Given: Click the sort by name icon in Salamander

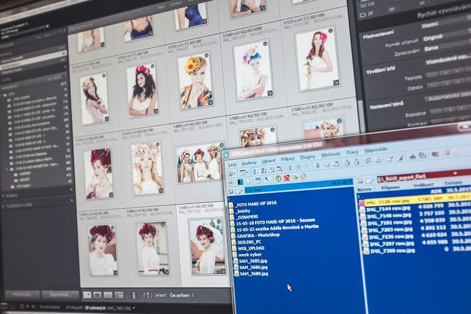Looking at the screenshot, I should [x=256, y=171].
